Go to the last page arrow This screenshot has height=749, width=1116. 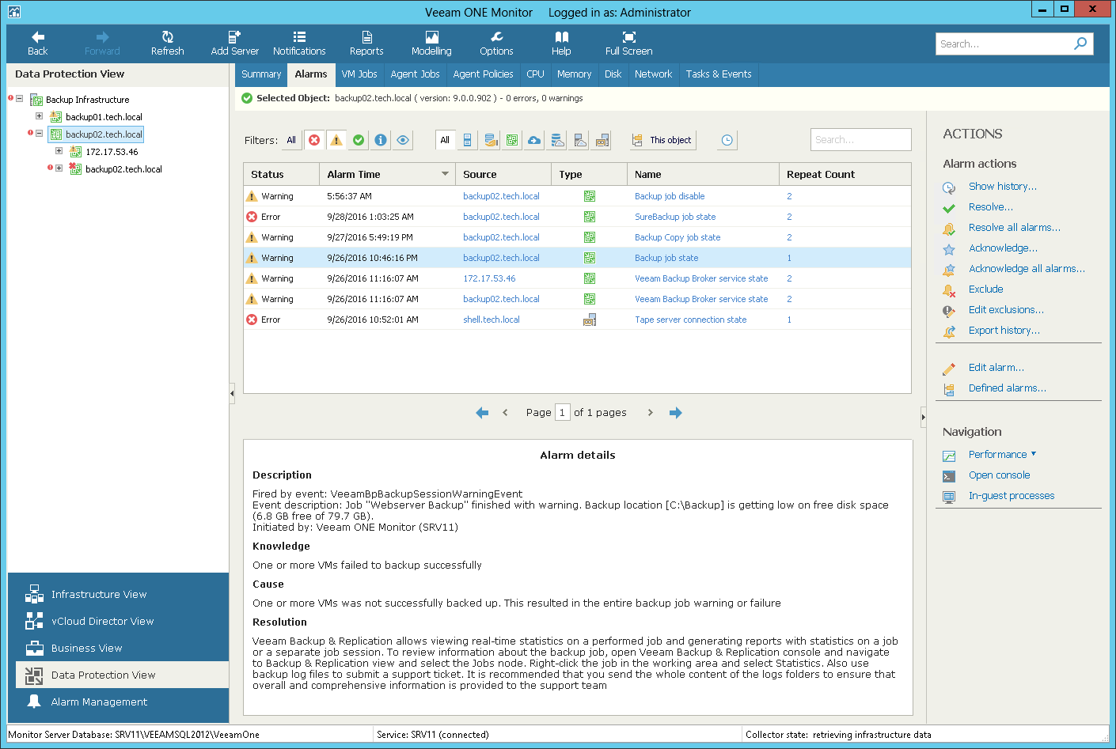tap(675, 413)
